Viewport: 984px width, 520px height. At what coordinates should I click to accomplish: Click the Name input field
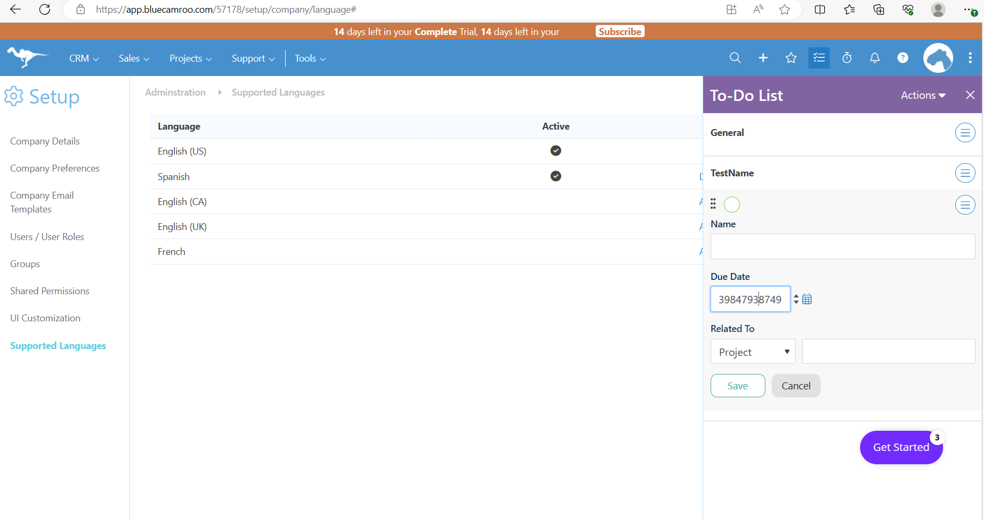(x=843, y=246)
